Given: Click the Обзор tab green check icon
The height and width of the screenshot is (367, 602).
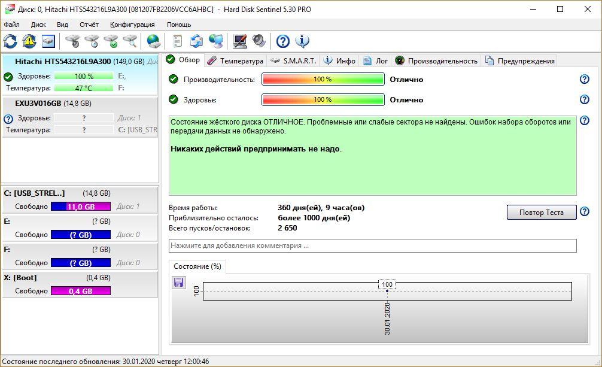Looking at the screenshot, I should click(x=171, y=59).
